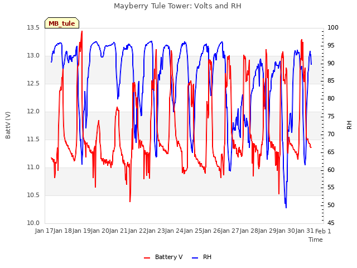Click the 90 right axis value

tap(331, 63)
